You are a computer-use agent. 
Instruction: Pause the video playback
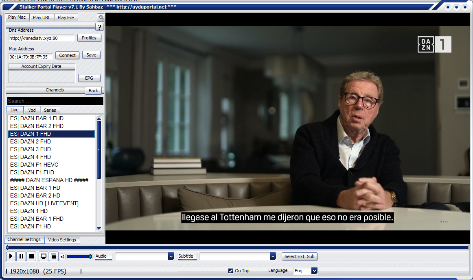click(21, 256)
